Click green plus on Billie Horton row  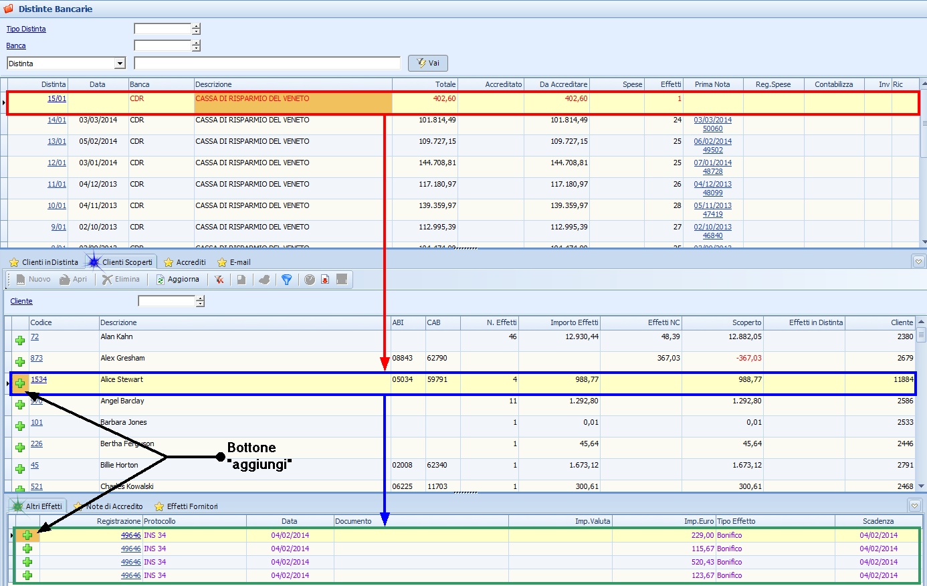coord(20,469)
